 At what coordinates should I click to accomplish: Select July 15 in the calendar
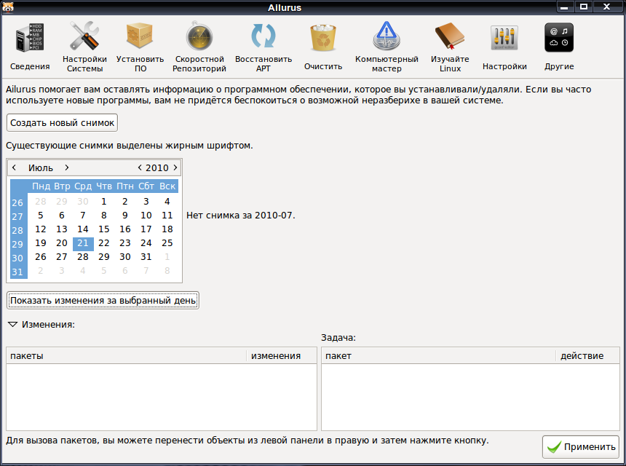click(x=104, y=229)
